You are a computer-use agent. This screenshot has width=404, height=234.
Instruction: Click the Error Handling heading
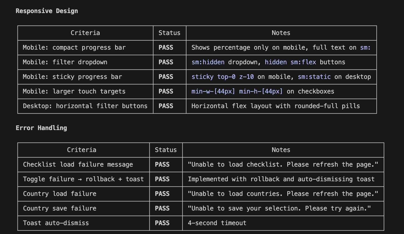click(41, 128)
